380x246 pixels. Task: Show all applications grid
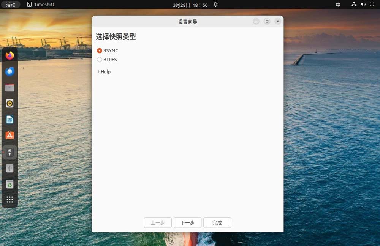(x=10, y=200)
